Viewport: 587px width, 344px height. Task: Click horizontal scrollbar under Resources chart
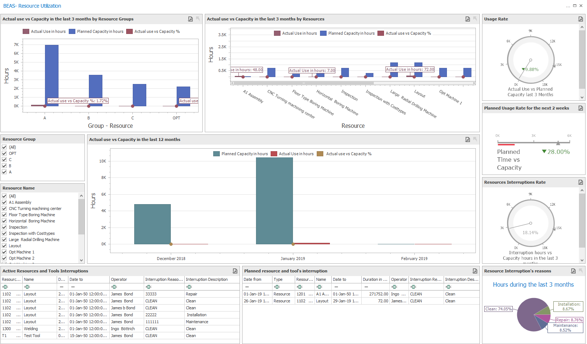tap(353, 83)
